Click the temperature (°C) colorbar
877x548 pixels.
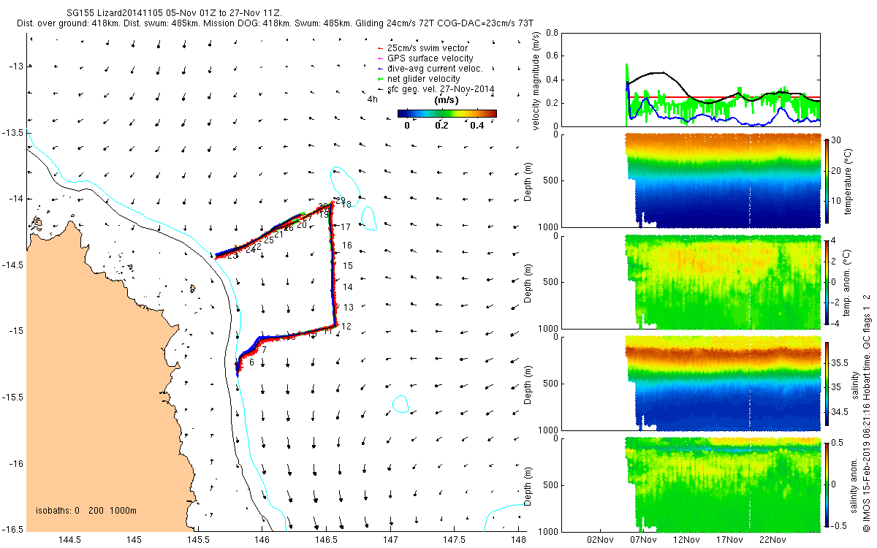tap(827, 180)
